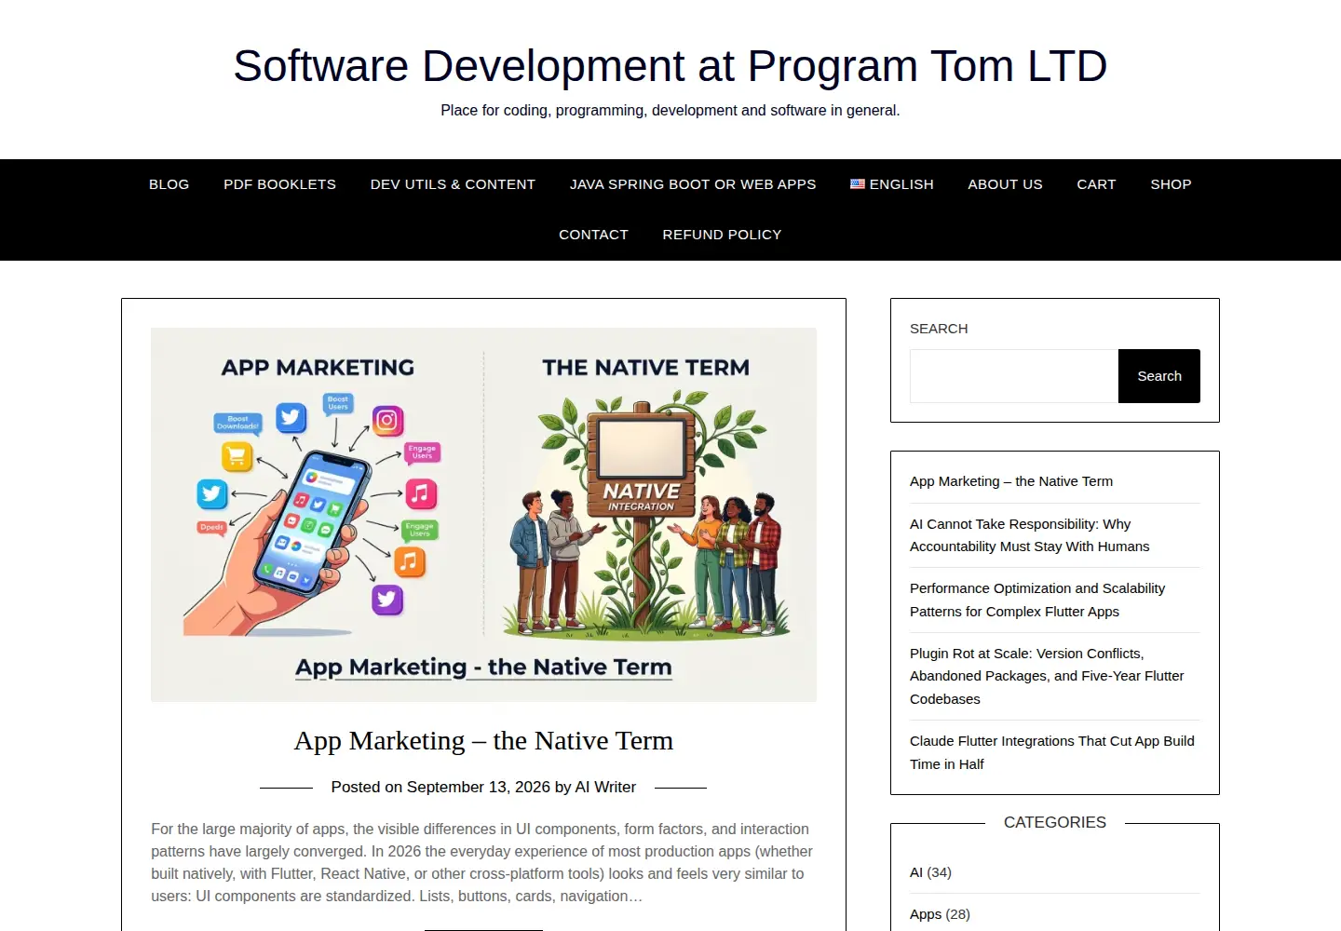Open sidebar link App Marketing – the Native Term
The width and height of the screenshot is (1341, 931).
click(x=1011, y=481)
